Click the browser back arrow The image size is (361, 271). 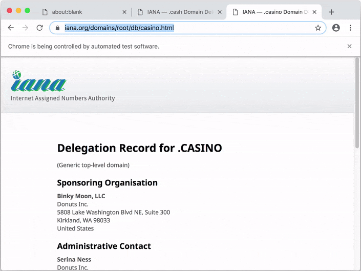[11, 28]
